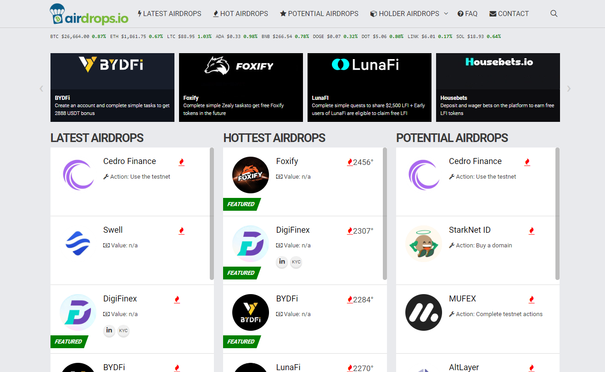Click Swell airdrop title link
Viewport: 605px width, 372px height.
point(113,230)
